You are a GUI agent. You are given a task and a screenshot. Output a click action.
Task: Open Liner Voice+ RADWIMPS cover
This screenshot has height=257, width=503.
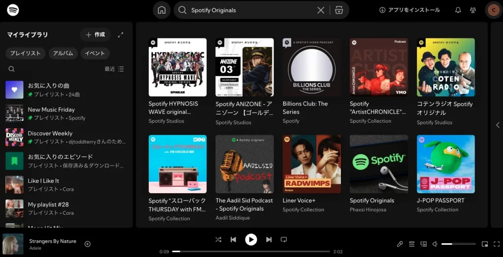coord(311,164)
